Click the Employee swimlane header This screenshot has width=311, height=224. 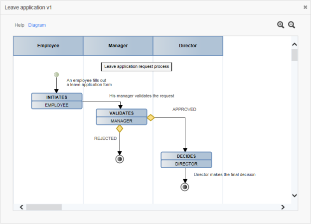(x=48, y=46)
